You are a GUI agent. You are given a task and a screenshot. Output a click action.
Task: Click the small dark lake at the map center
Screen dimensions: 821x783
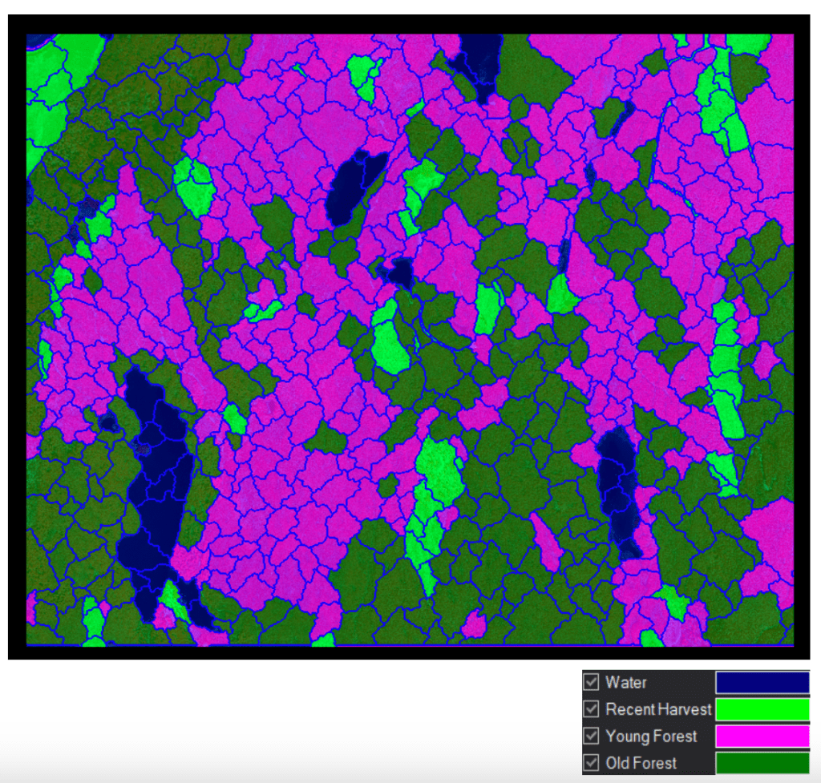[x=398, y=274]
